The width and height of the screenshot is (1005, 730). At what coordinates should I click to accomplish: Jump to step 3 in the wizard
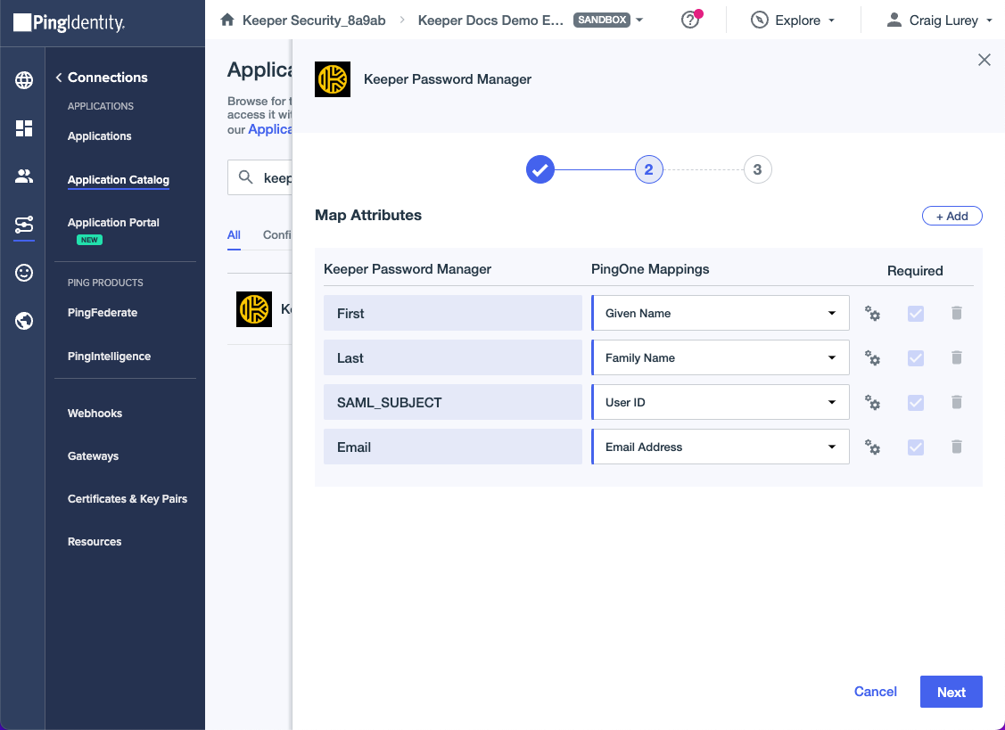[x=757, y=169]
